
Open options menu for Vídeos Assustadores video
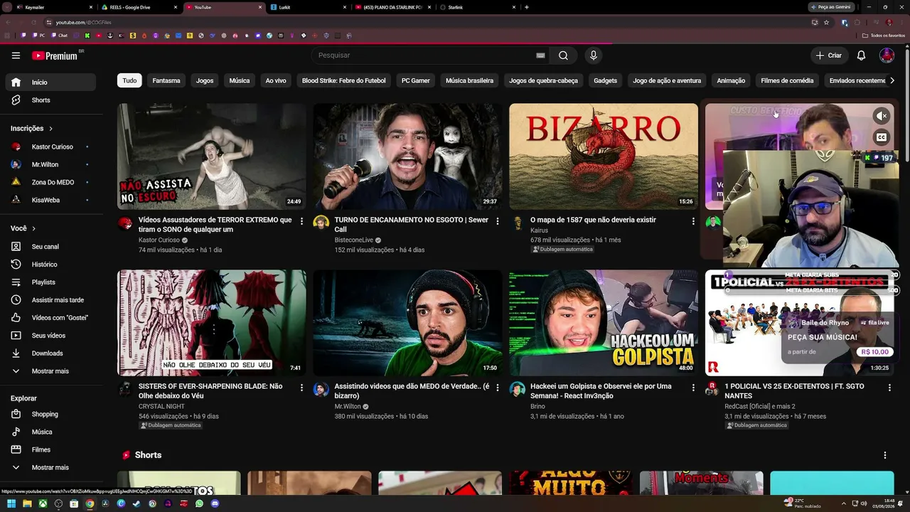(301, 221)
